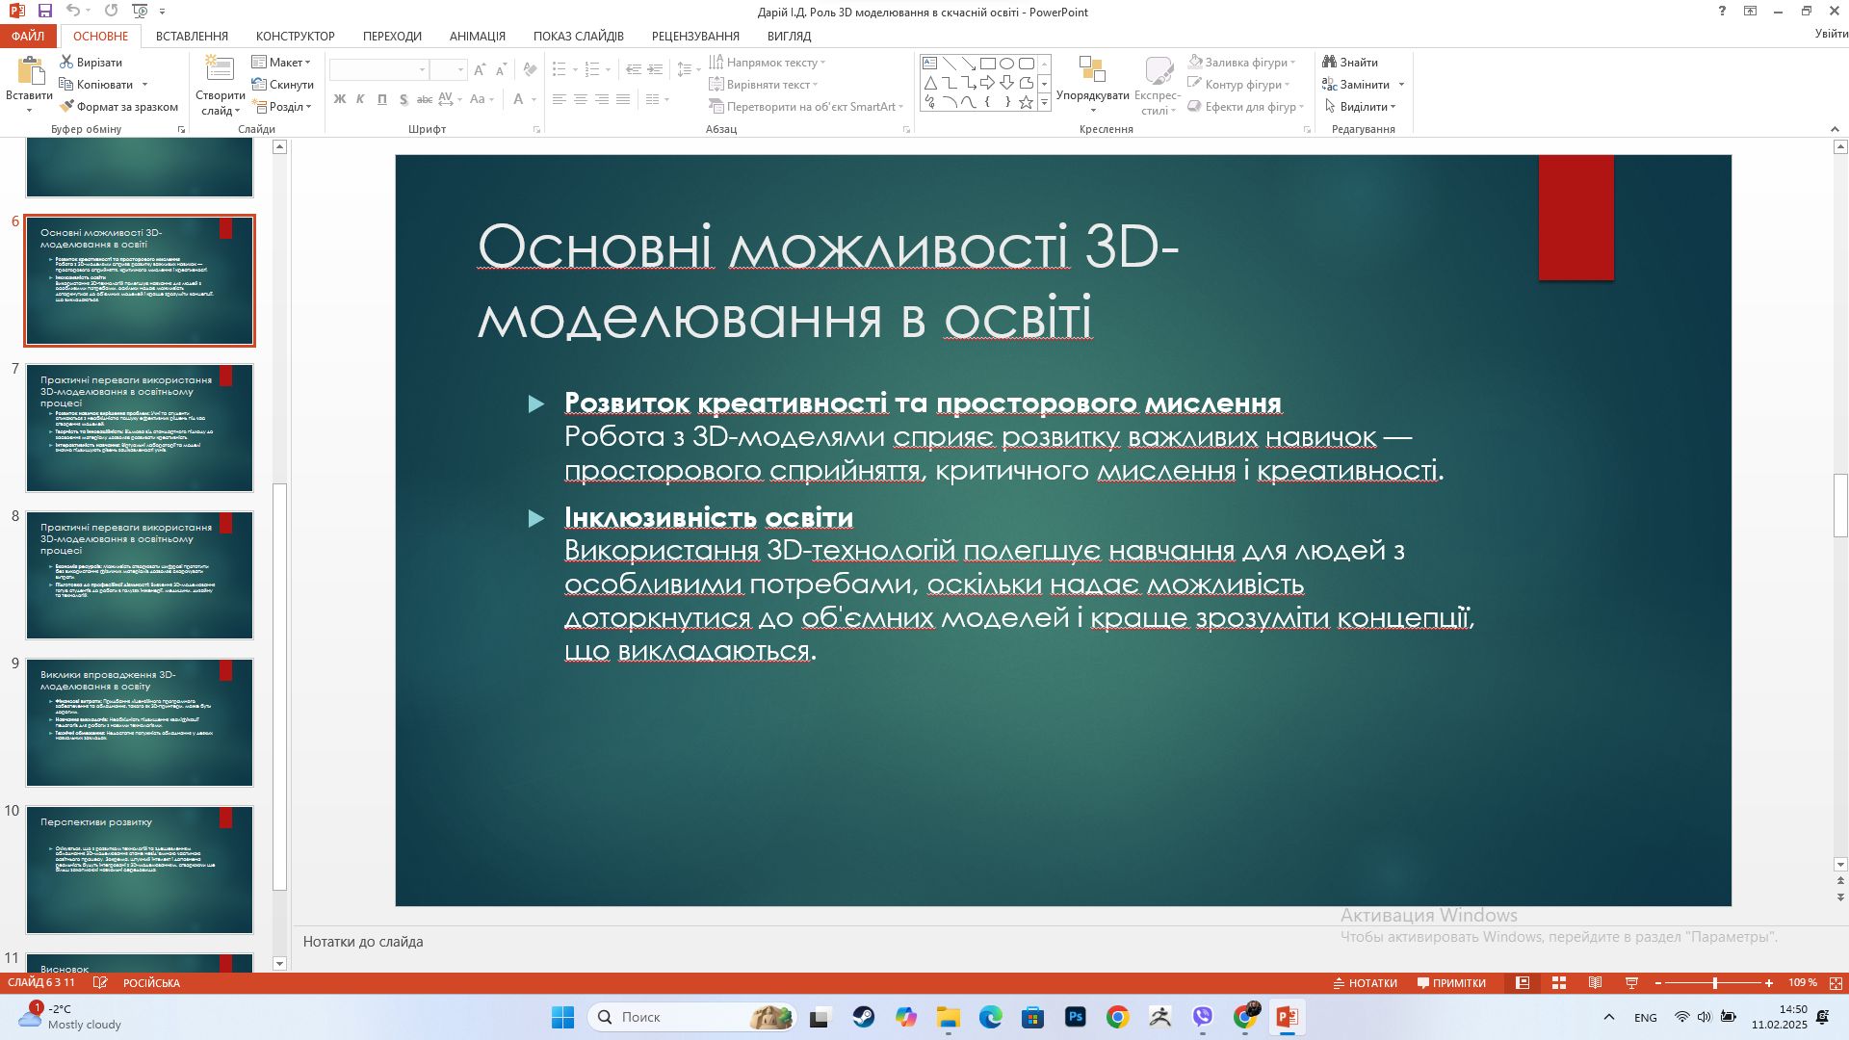Expand Заливка фігури fill options
The height and width of the screenshot is (1040, 1849).
coord(1241,63)
